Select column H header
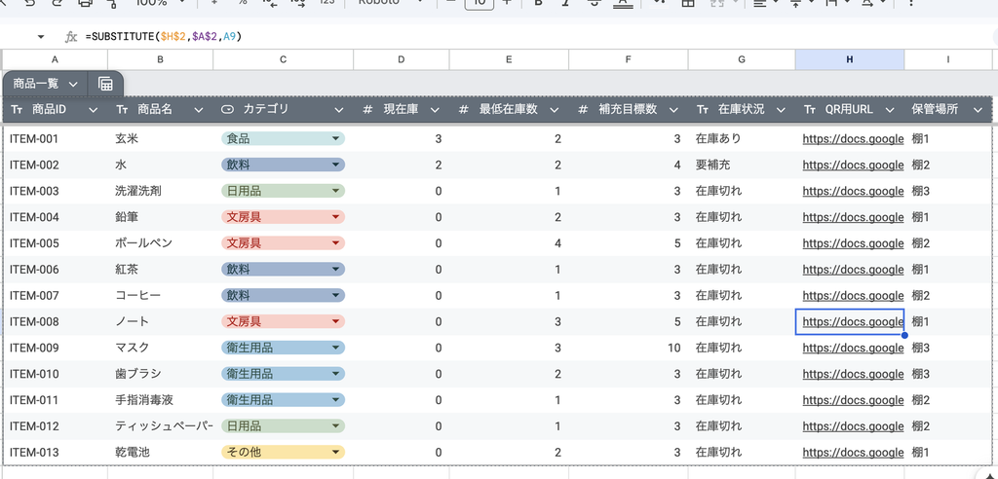This screenshot has width=998, height=479. point(850,59)
